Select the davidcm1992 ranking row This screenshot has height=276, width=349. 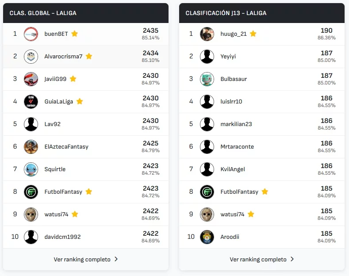coord(86,237)
